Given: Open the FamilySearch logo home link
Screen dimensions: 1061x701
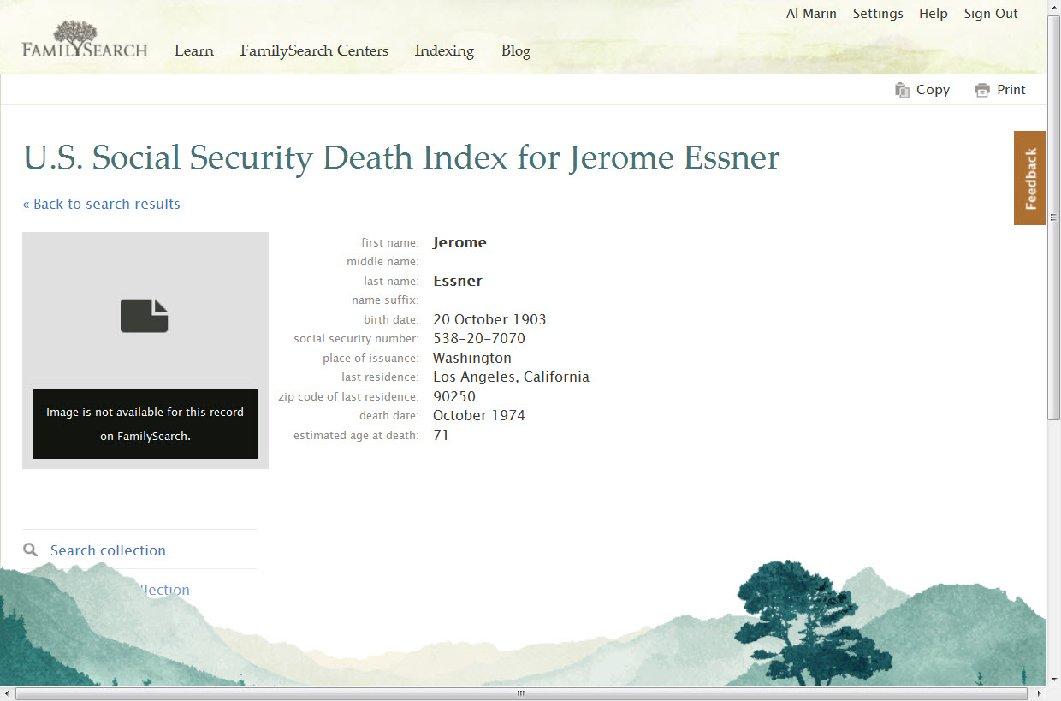Looking at the screenshot, I should click(x=85, y=39).
